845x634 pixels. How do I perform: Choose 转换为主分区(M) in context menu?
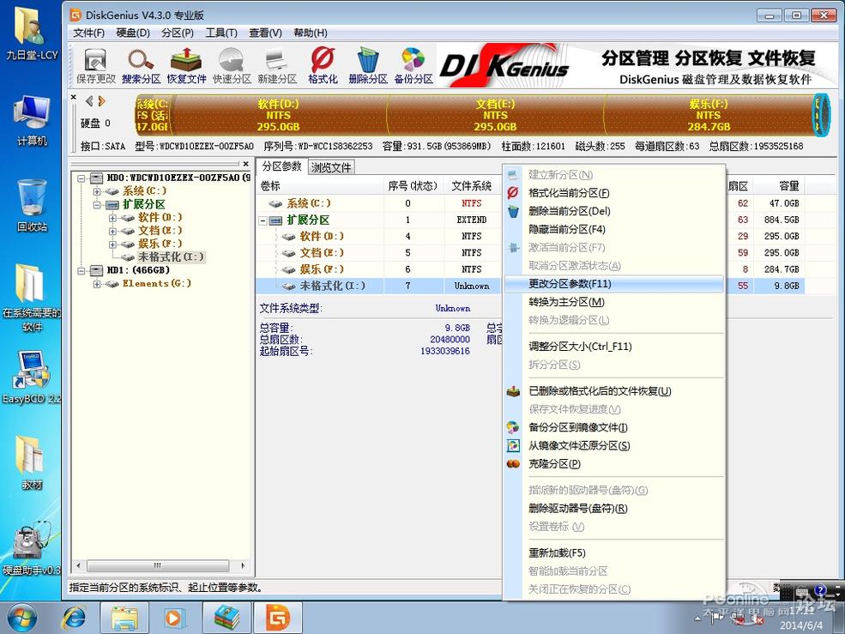click(x=614, y=302)
